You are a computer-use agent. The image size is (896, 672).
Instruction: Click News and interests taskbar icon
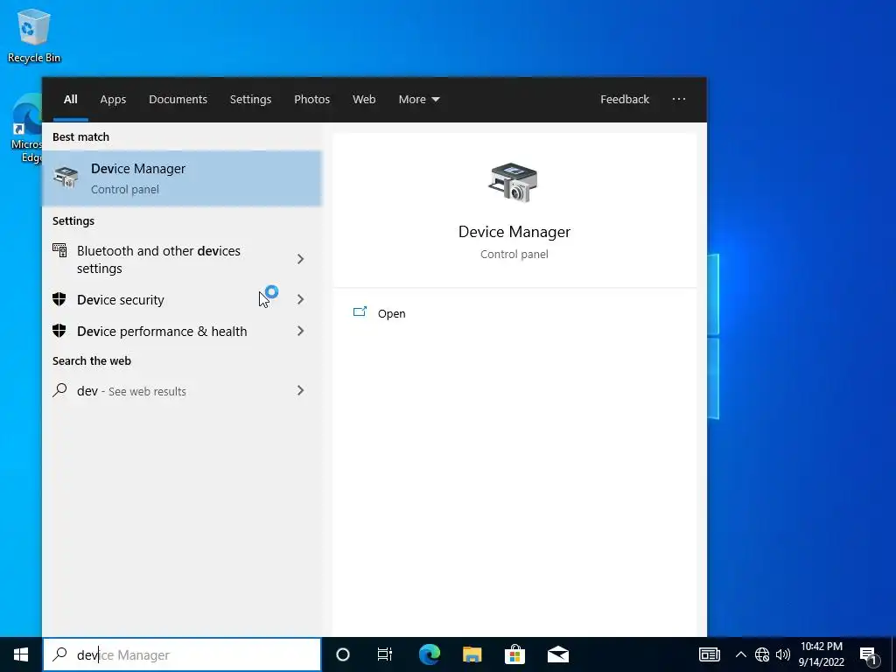pos(709,654)
